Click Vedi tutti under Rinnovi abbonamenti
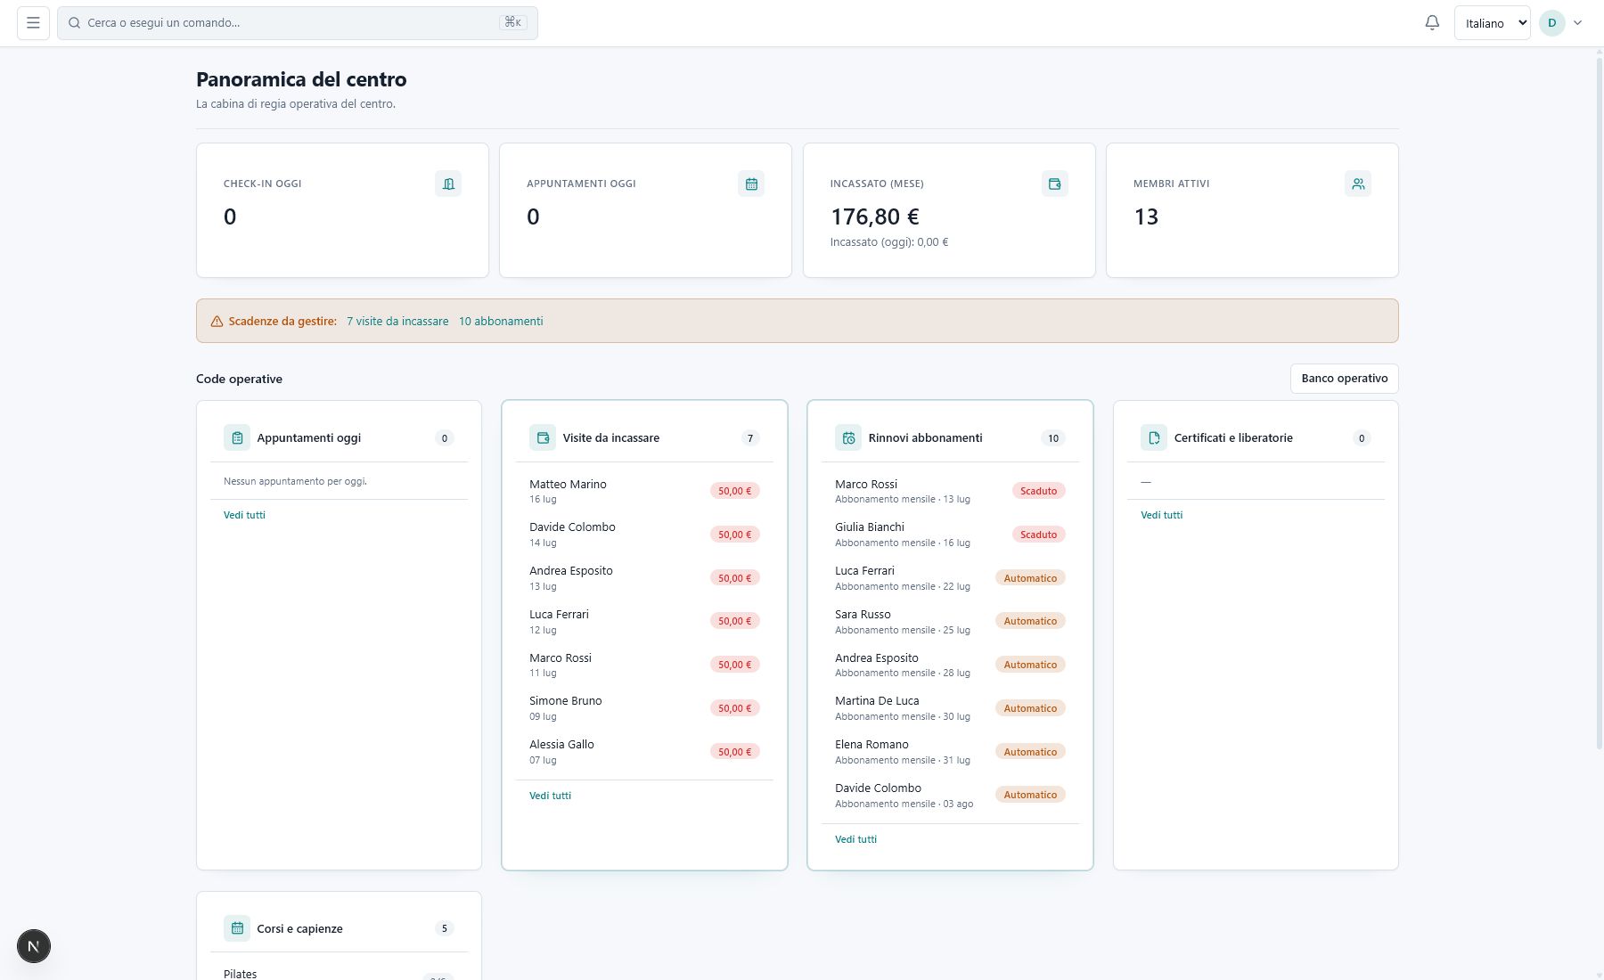Viewport: 1604px width, 980px height. click(855, 839)
